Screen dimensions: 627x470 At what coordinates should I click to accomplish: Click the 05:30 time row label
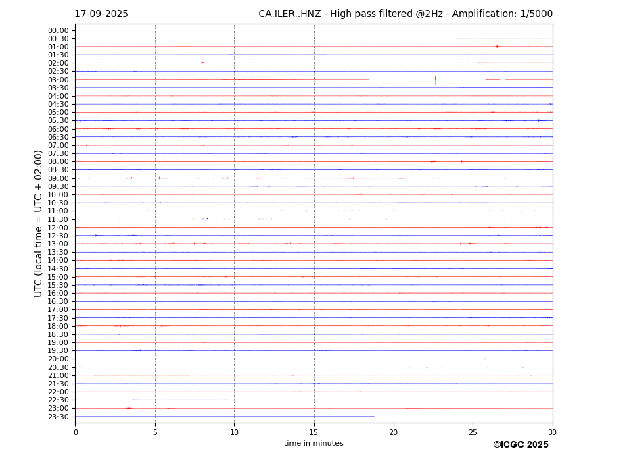(58, 121)
